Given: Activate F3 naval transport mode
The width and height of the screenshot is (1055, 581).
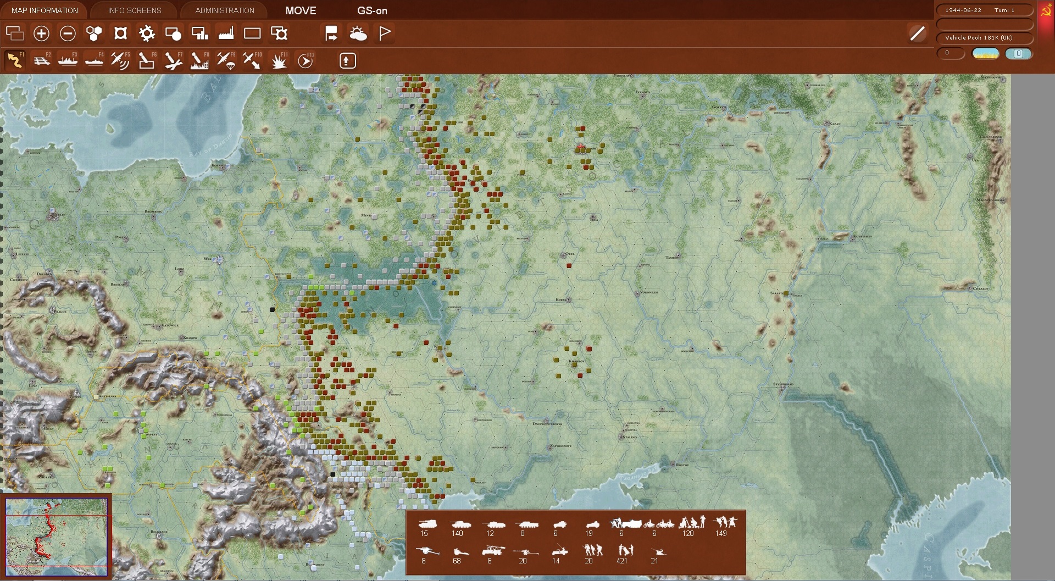Looking at the screenshot, I should (x=68, y=60).
